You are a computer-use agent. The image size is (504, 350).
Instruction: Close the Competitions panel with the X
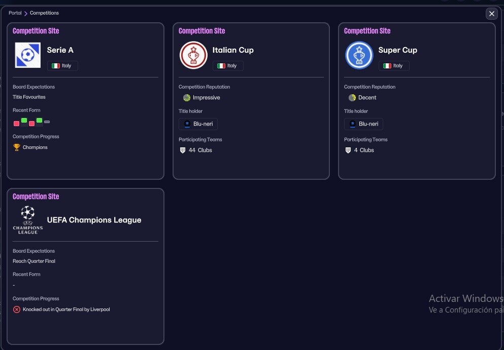491,14
